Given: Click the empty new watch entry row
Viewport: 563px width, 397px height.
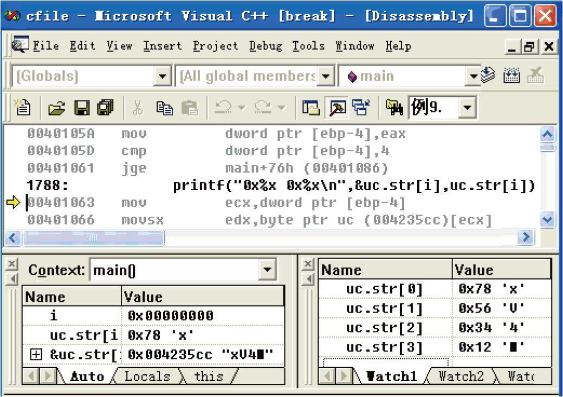Looking at the screenshot, I should [x=386, y=362].
